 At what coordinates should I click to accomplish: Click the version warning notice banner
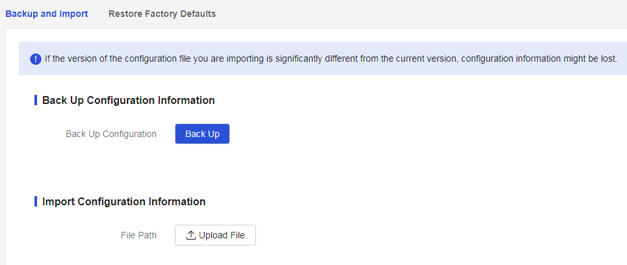pyautogui.click(x=323, y=58)
